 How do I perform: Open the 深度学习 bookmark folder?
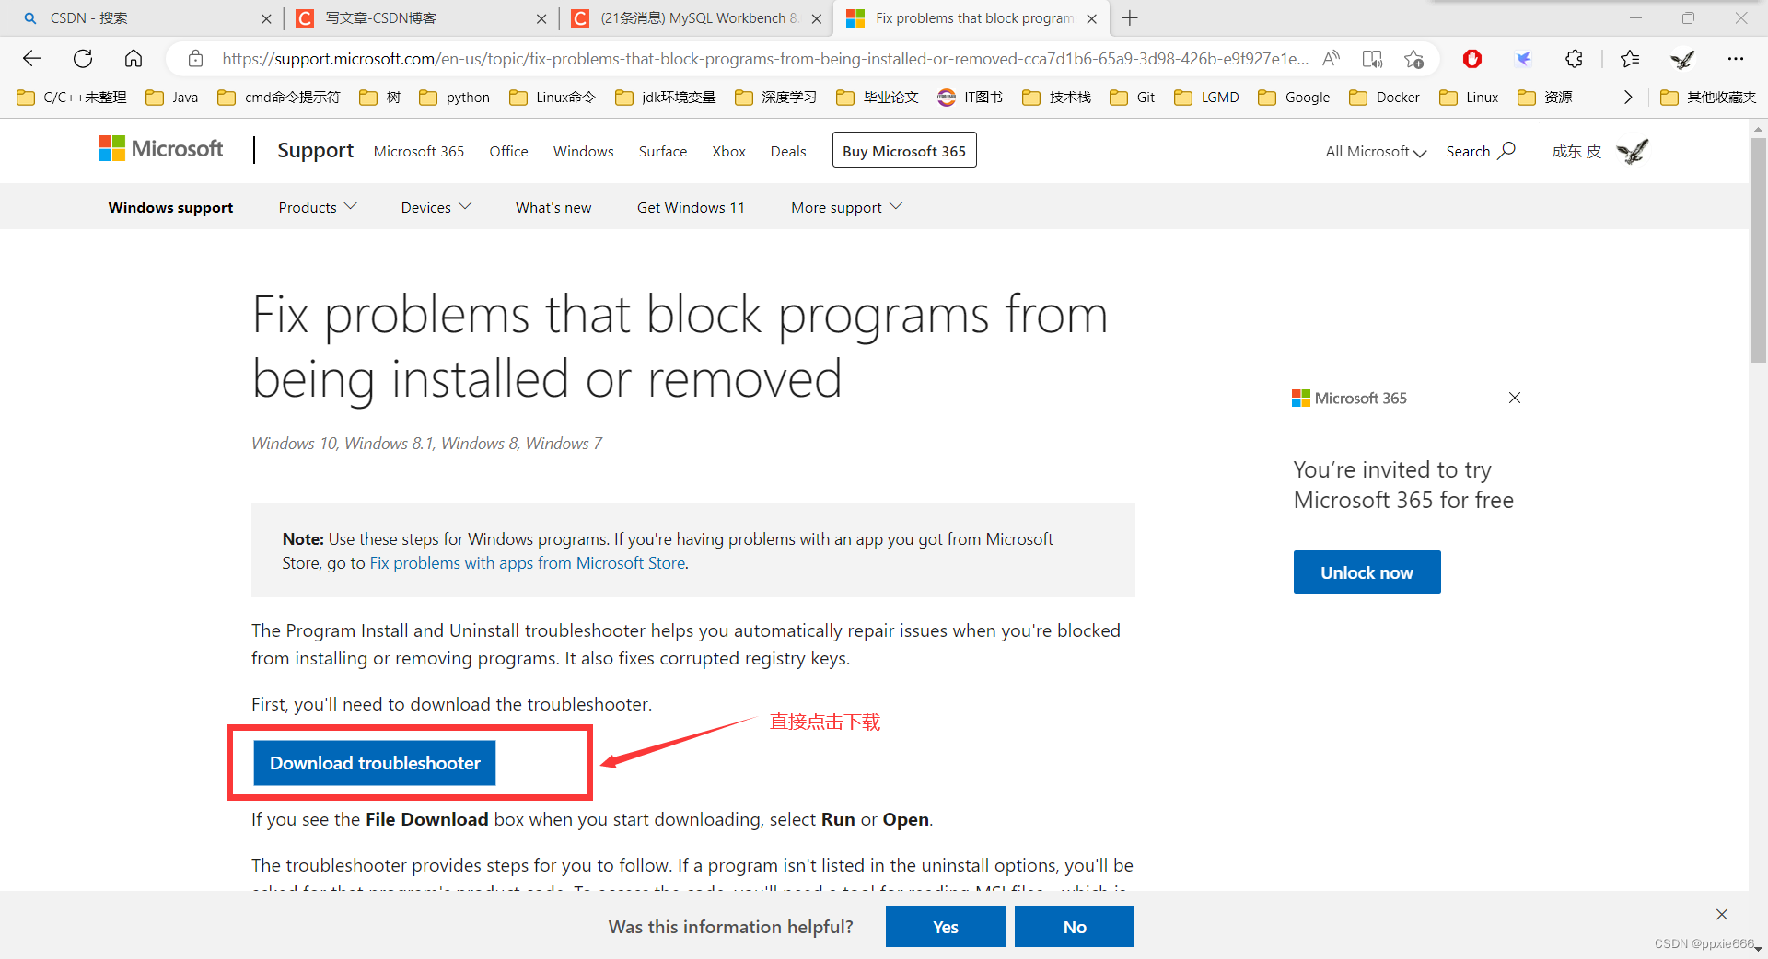[775, 98]
